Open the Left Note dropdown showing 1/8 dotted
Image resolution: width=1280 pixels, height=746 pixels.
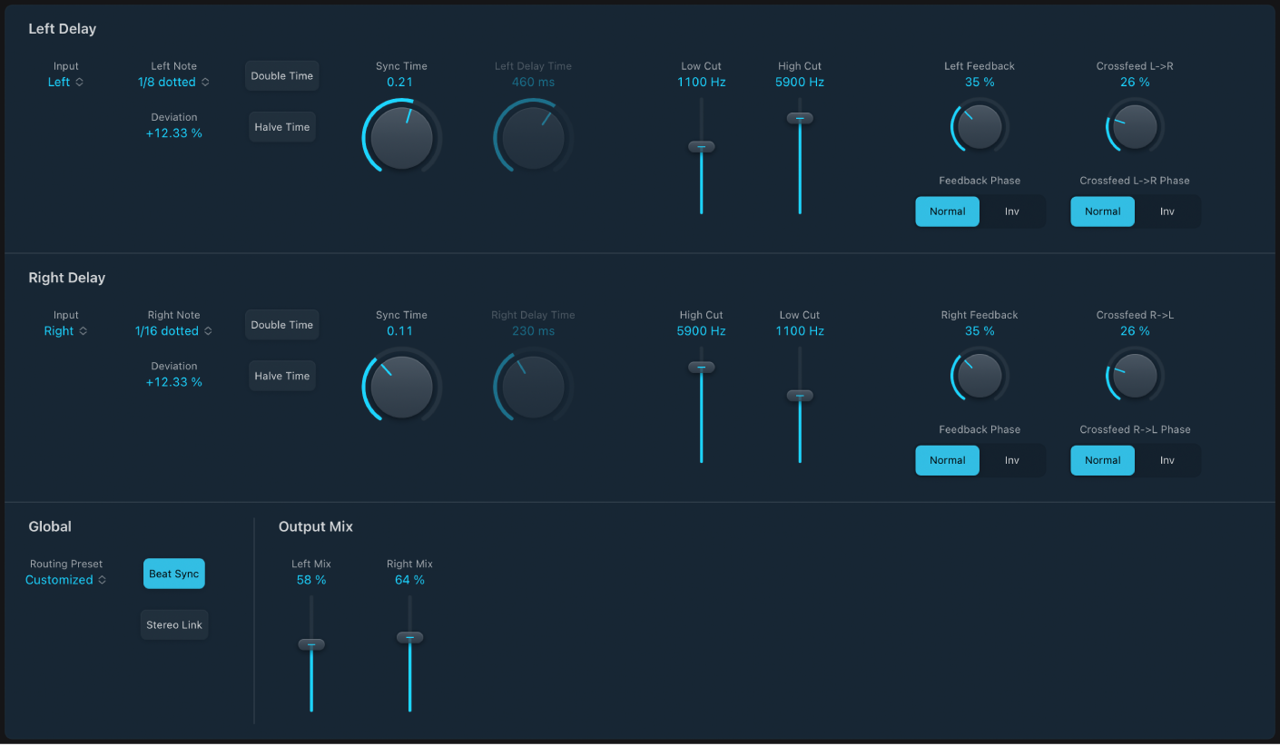pyautogui.click(x=173, y=81)
